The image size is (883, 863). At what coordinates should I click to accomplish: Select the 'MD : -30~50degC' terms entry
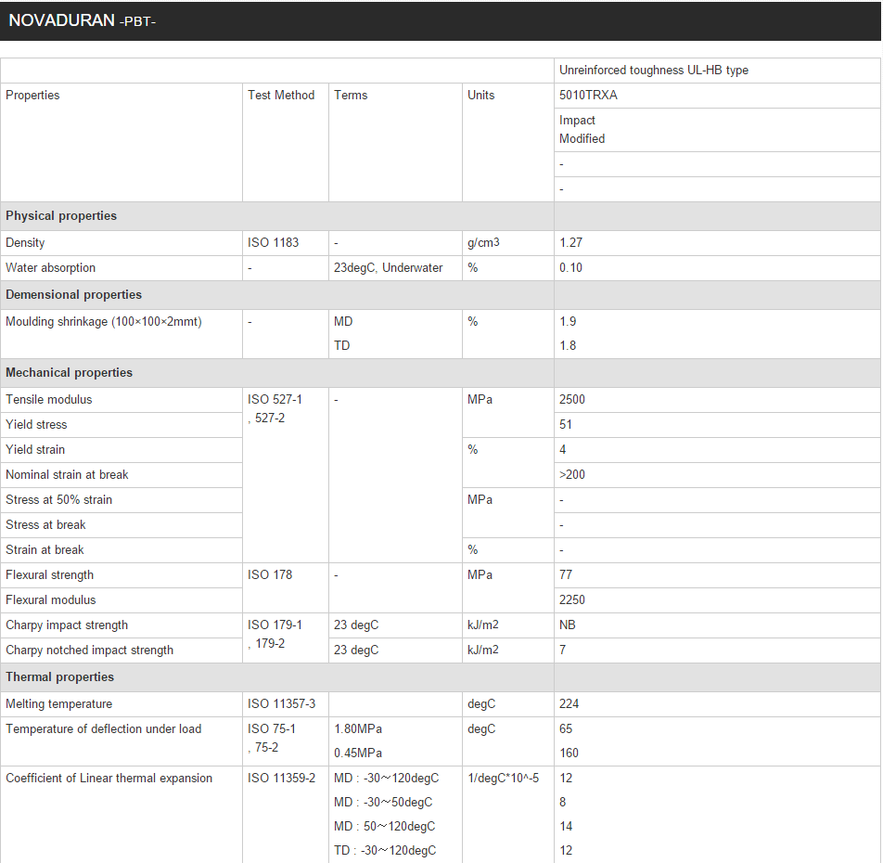[383, 802]
